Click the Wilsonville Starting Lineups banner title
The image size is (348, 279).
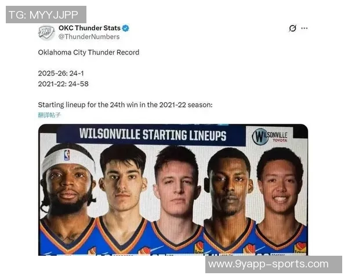(x=153, y=135)
